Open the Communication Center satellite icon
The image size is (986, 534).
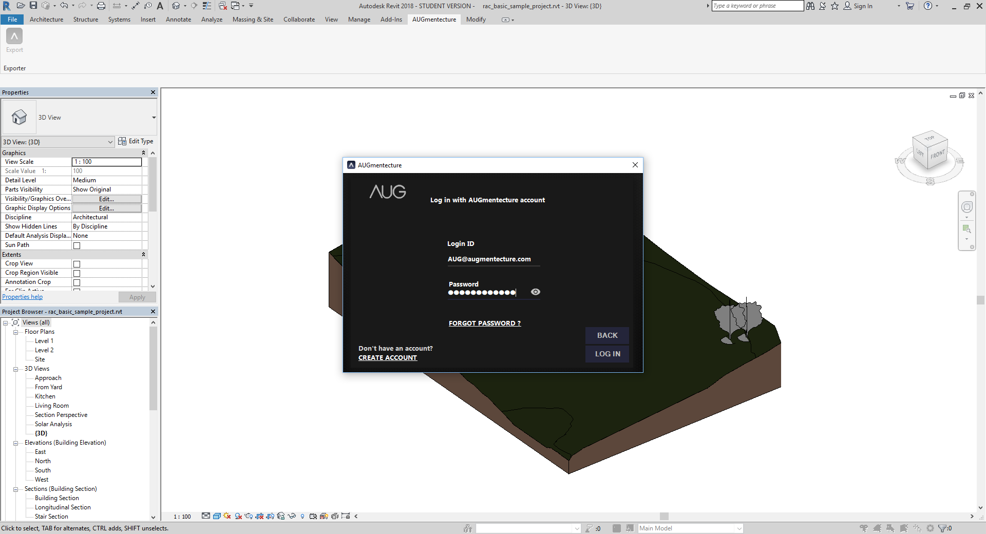tap(823, 6)
